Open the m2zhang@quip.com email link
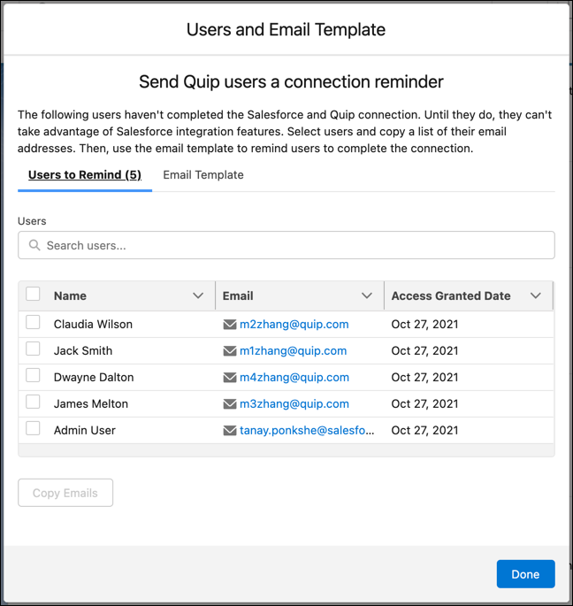573x606 pixels. tap(294, 325)
